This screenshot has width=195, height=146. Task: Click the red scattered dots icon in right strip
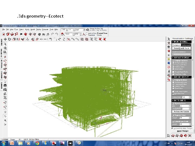coord(169,67)
